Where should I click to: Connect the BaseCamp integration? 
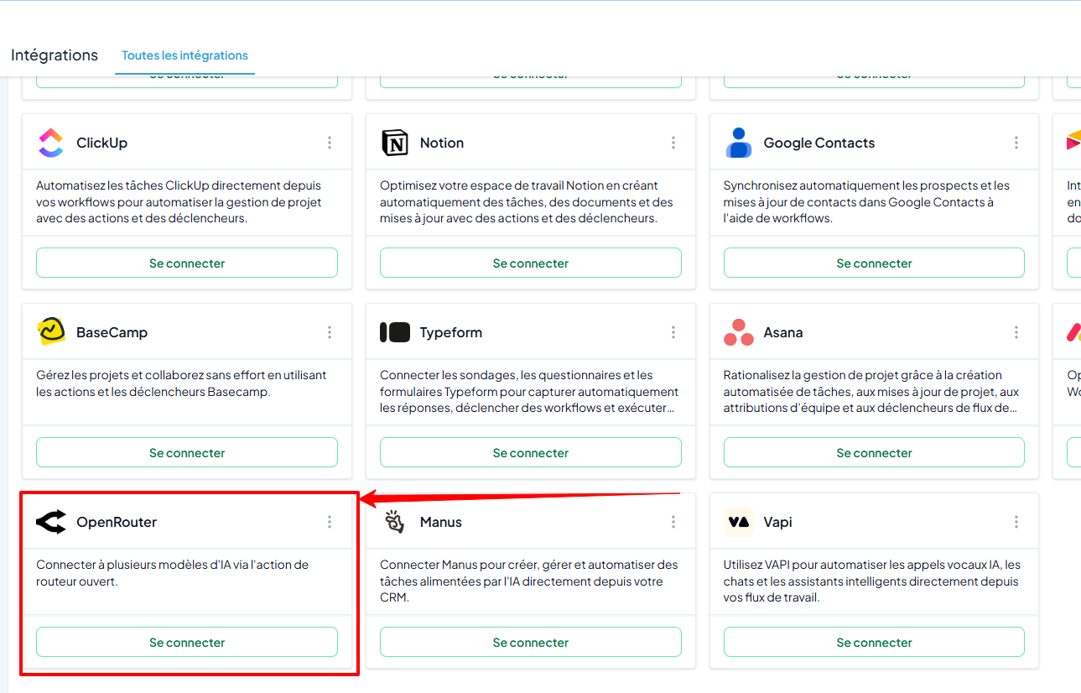pyautogui.click(x=187, y=452)
